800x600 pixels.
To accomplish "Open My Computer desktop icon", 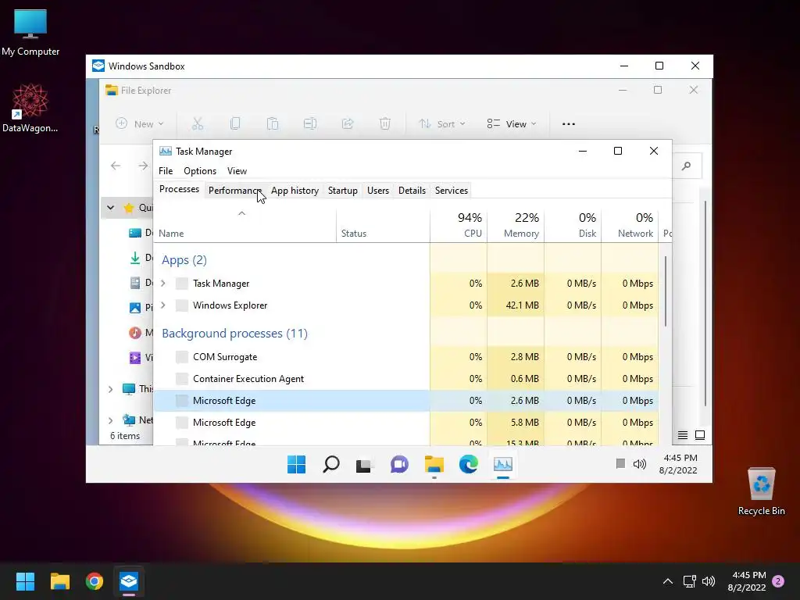I will pos(30,33).
